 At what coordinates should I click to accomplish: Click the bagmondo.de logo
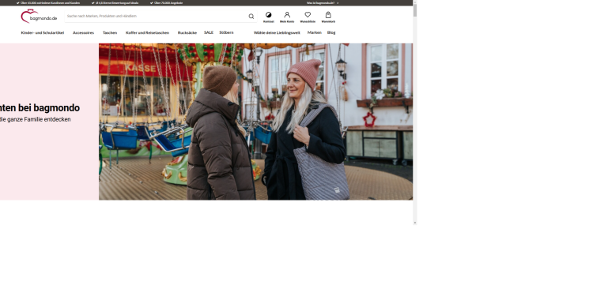click(x=39, y=17)
